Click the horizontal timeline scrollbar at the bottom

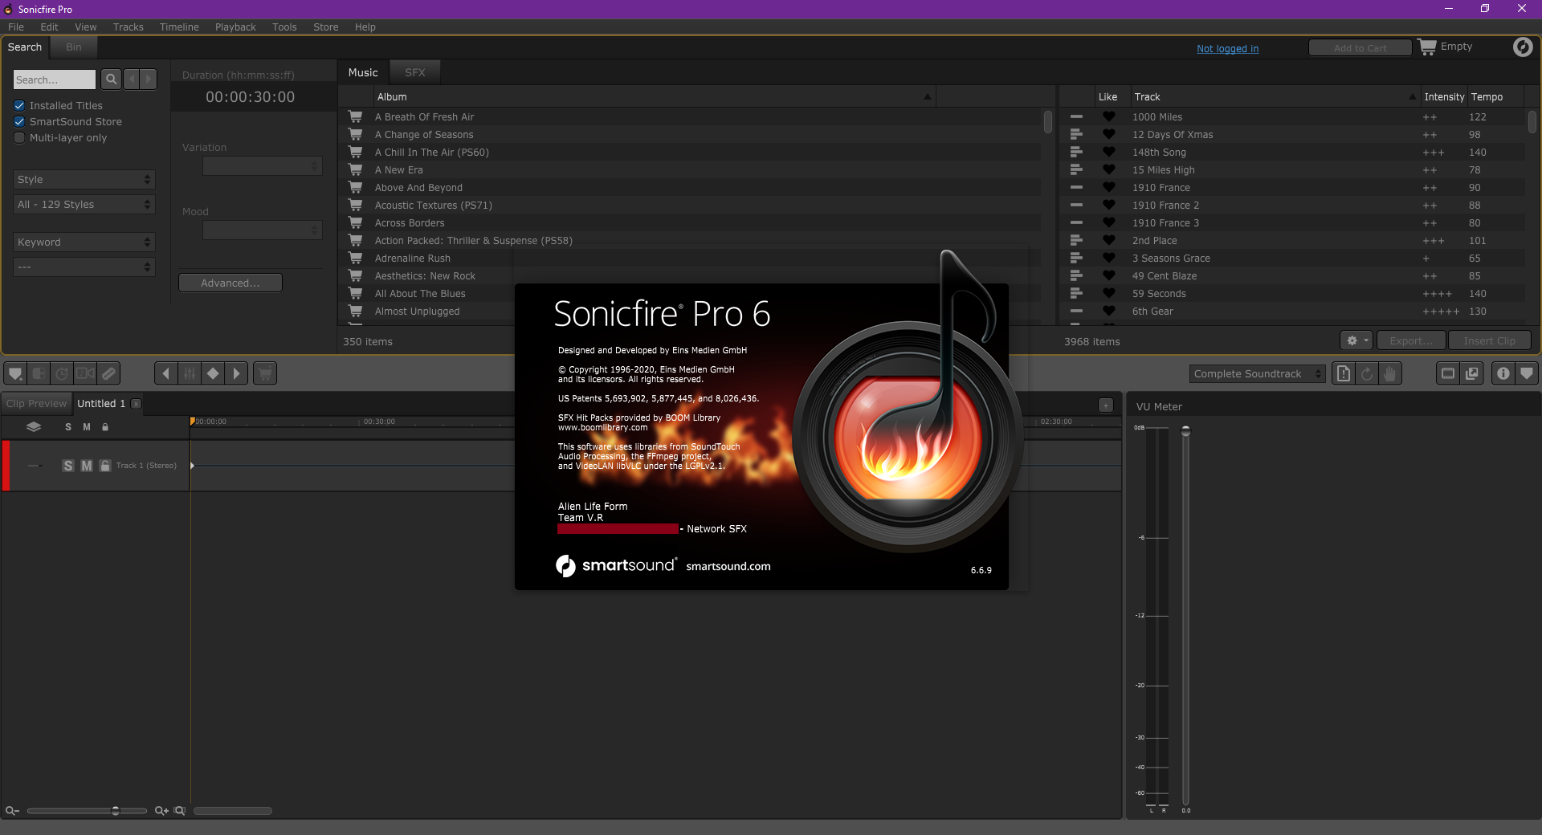(233, 811)
